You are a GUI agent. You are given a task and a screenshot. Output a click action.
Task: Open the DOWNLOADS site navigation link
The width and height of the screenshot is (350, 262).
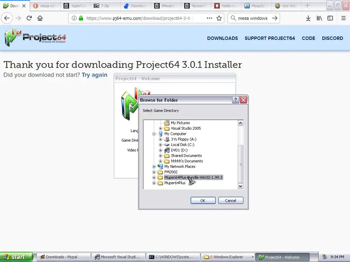(223, 38)
